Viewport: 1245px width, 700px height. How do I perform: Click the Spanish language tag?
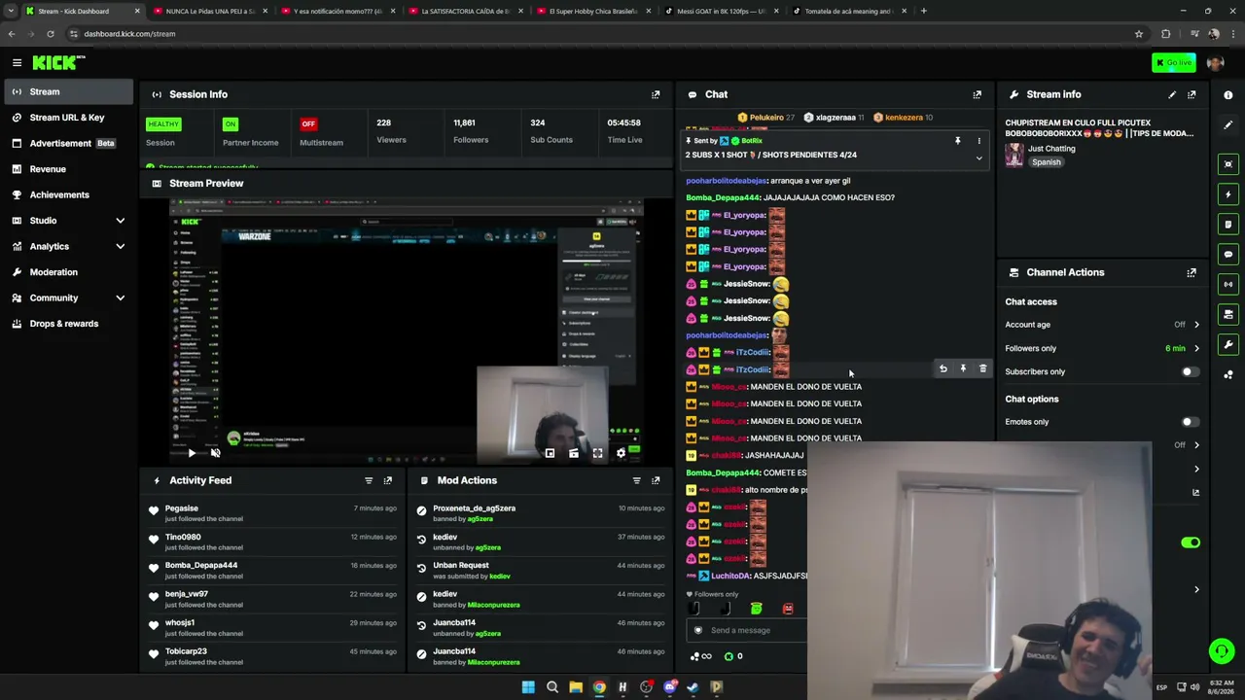coord(1047,162)
